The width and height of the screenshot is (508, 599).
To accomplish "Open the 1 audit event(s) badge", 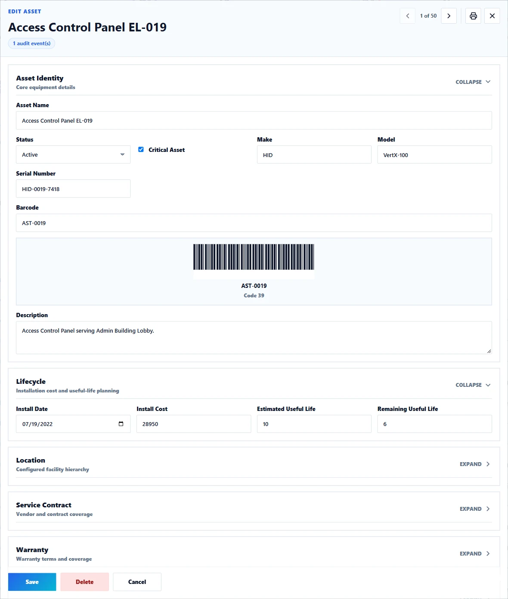I will (31, 43).
